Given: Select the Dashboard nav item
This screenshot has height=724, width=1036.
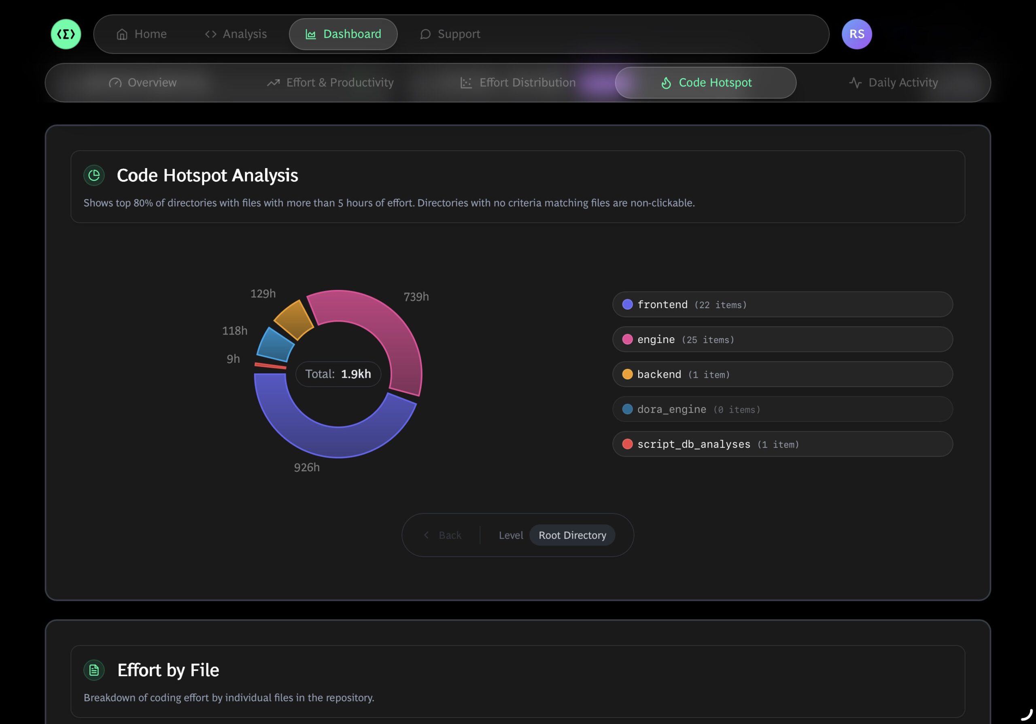Looking at the screenshot, I should (343, 34).
